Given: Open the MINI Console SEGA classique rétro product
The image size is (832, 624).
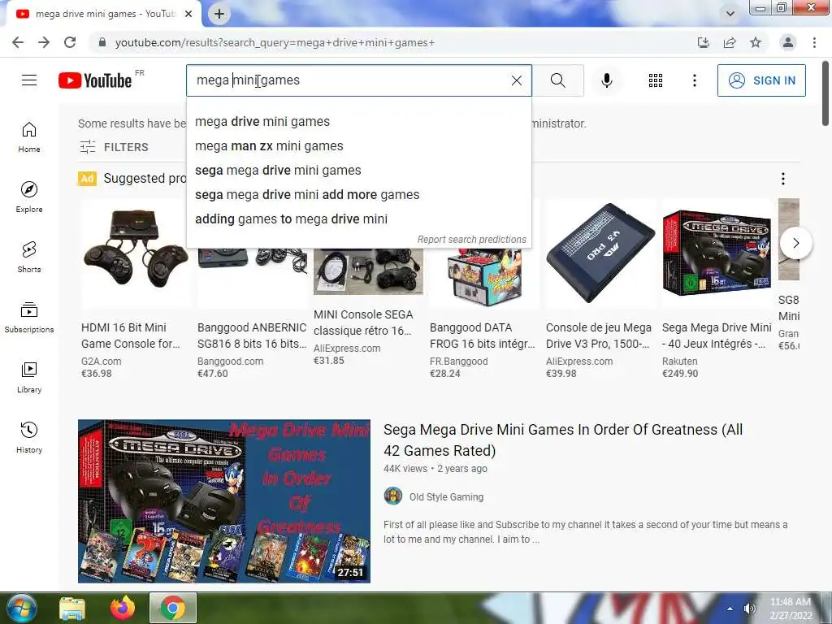Looking at the screenshot, I should point(363,322).
